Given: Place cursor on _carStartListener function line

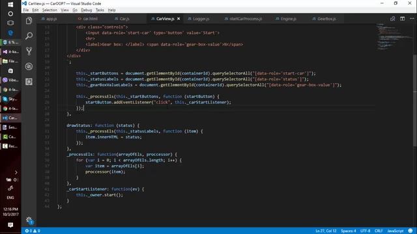Looking at the screenshot, I should [x=105, y=189].
